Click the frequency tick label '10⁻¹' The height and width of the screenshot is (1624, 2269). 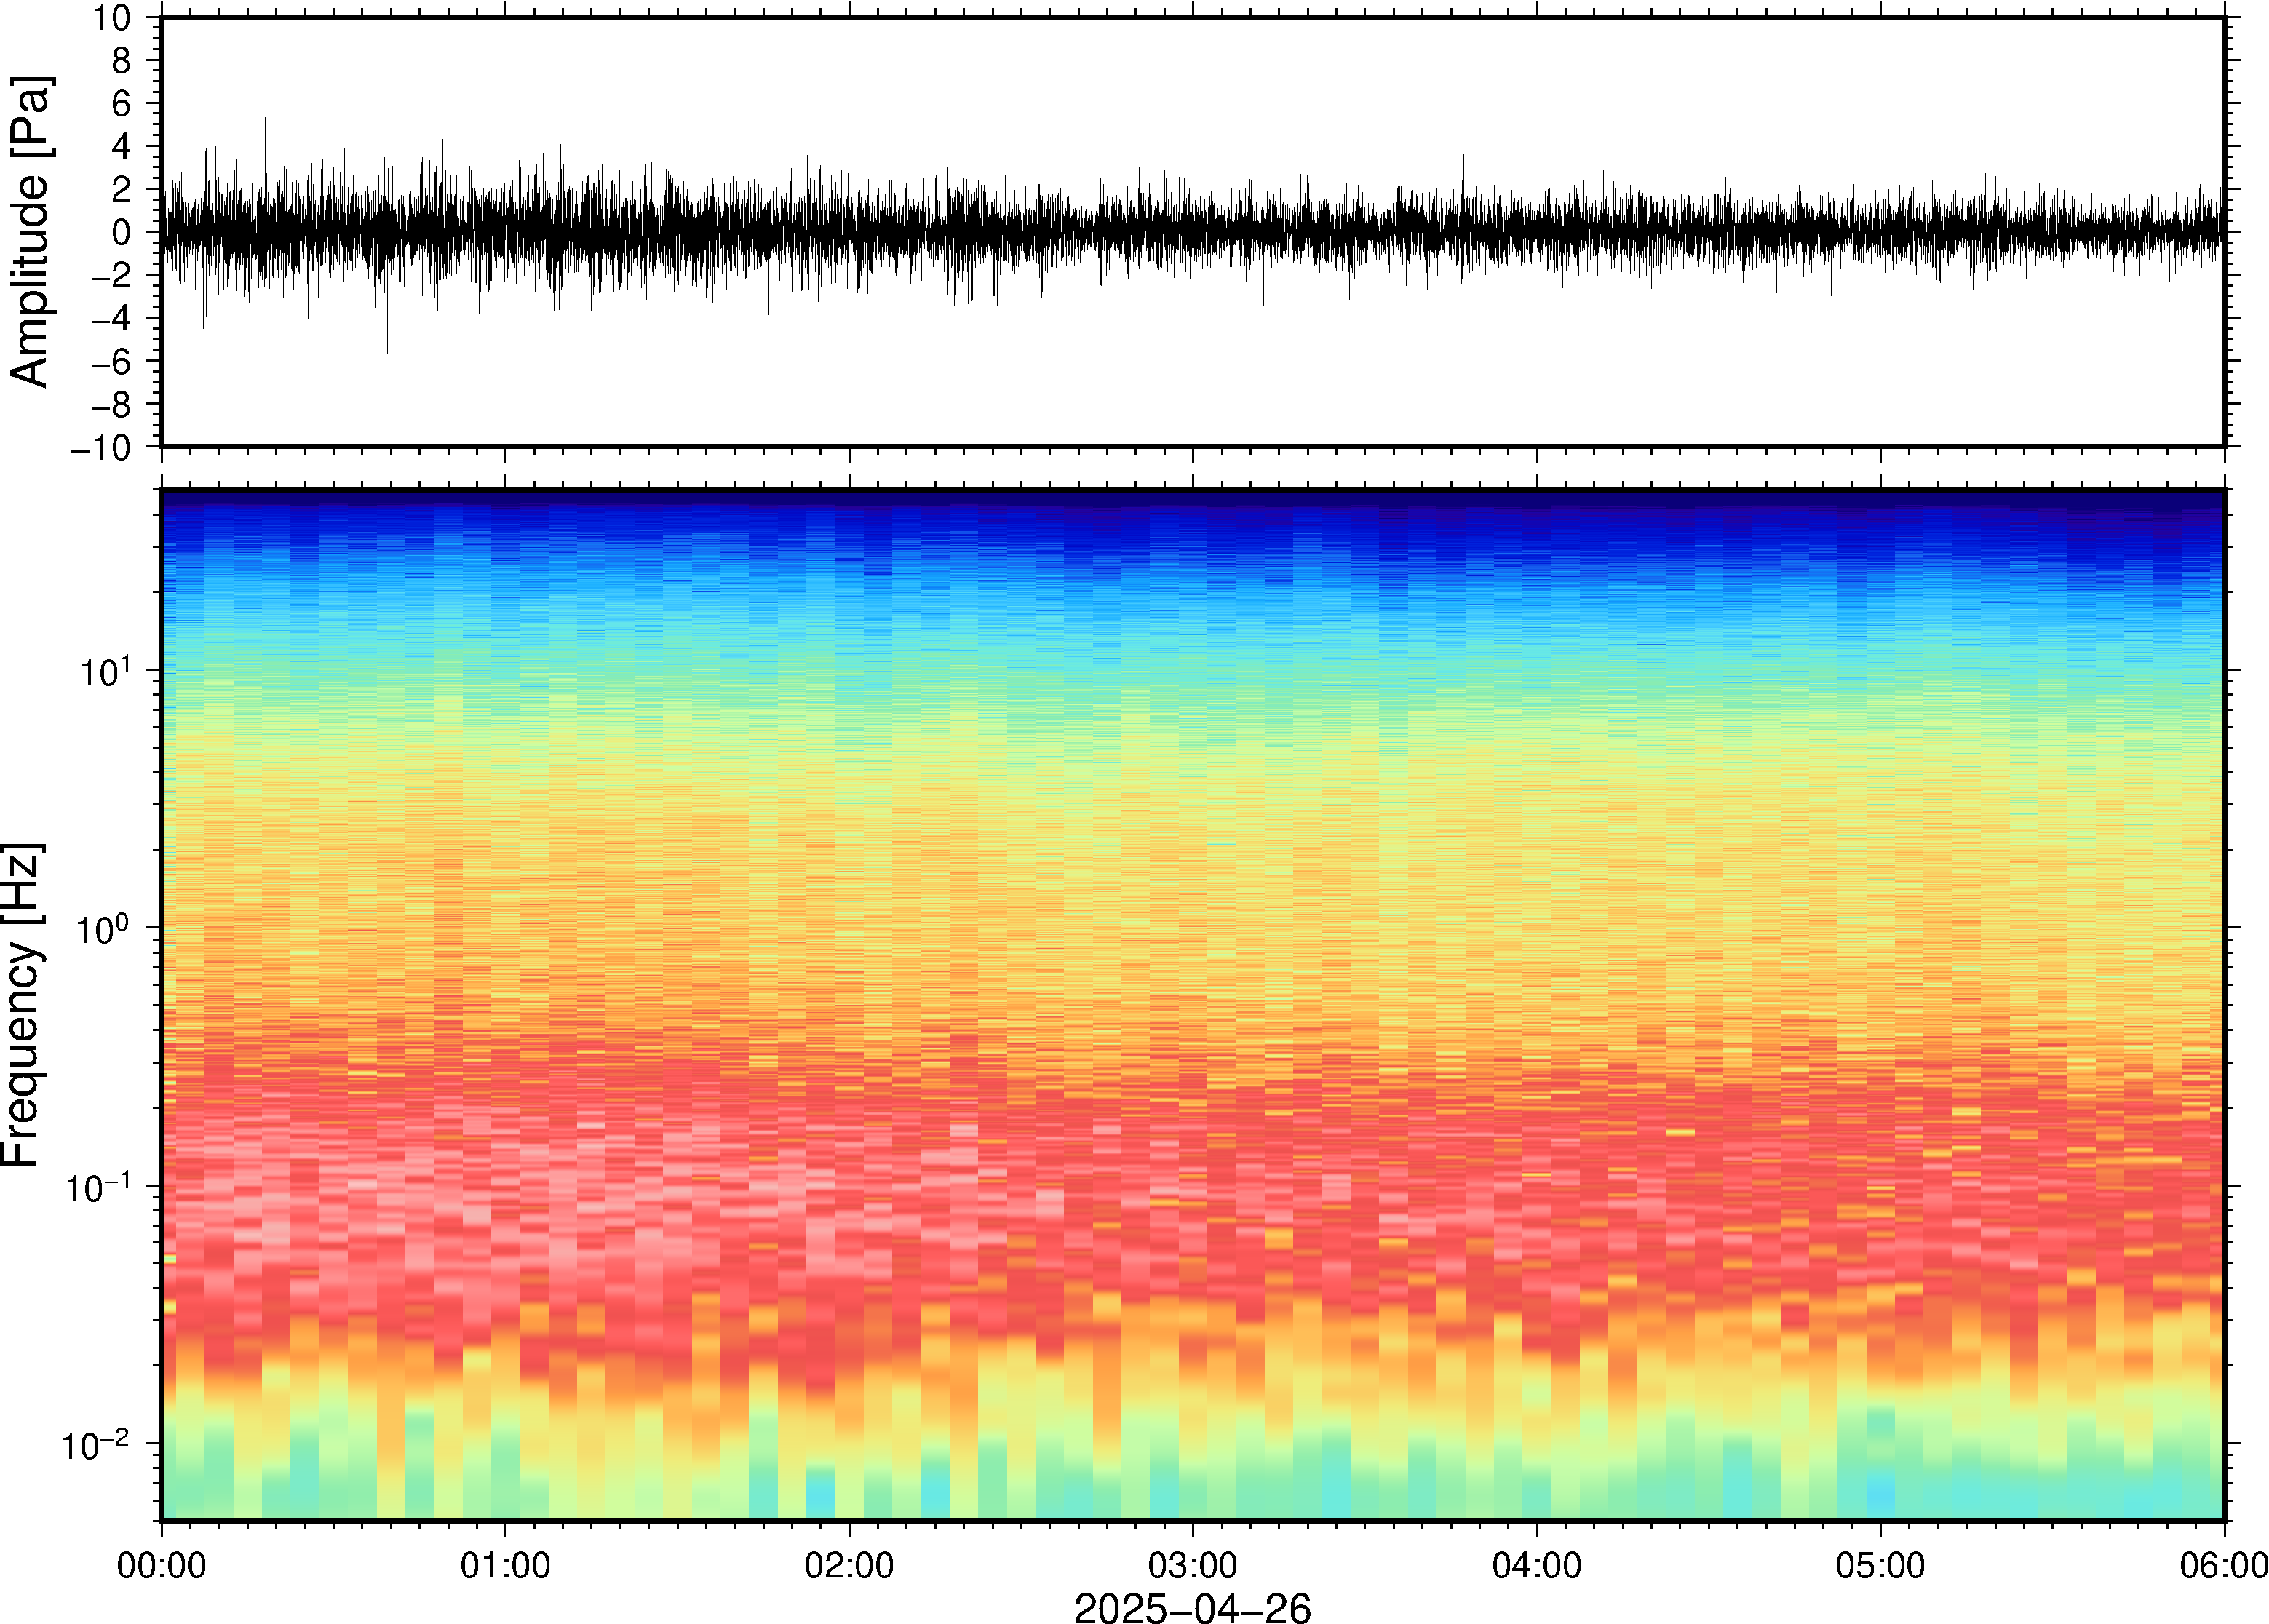pos(98,1186)
